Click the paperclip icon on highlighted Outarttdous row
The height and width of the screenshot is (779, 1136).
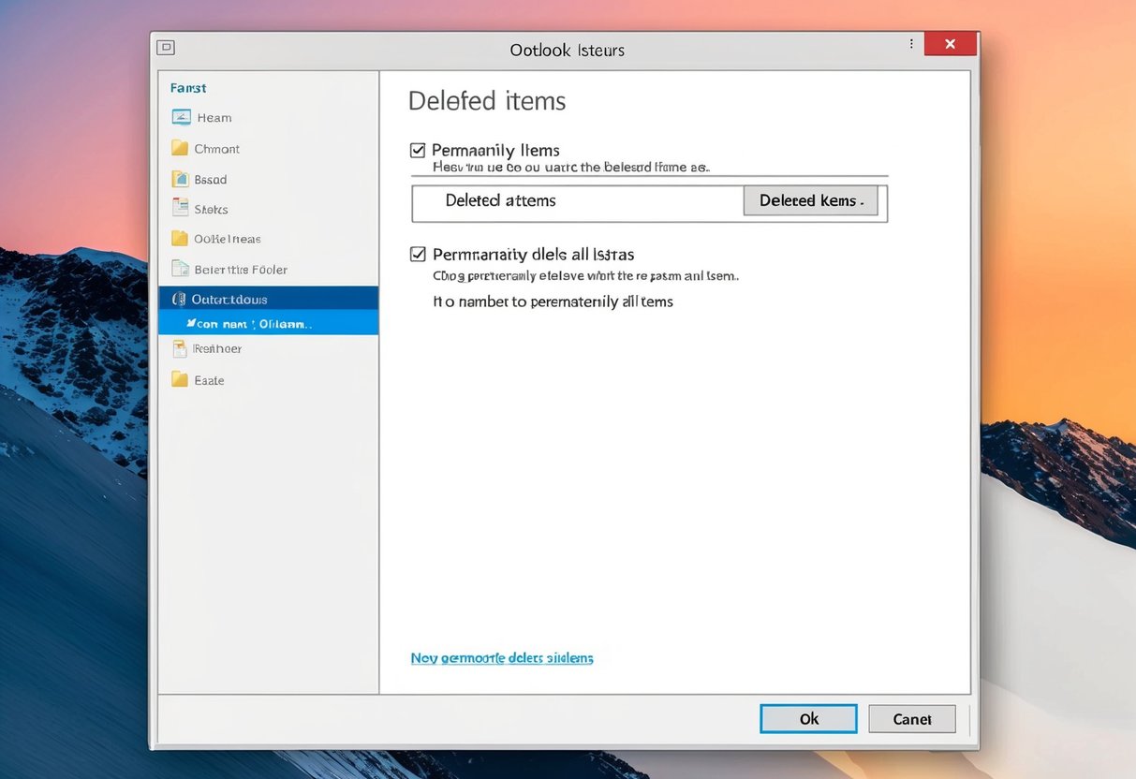tap(179, 299)
